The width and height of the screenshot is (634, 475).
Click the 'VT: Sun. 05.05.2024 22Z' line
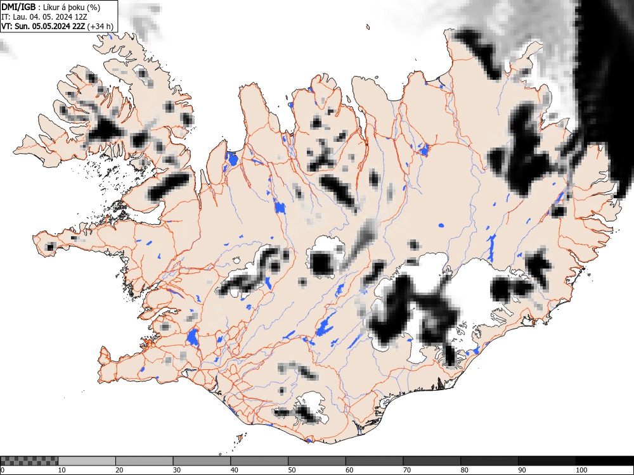[x=43, y=27]
